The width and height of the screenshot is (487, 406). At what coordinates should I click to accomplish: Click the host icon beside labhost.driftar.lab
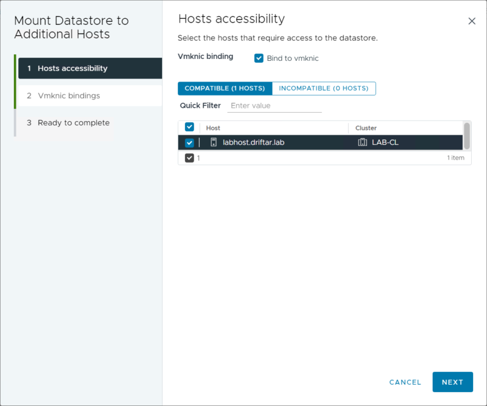[x=214, y=142]
